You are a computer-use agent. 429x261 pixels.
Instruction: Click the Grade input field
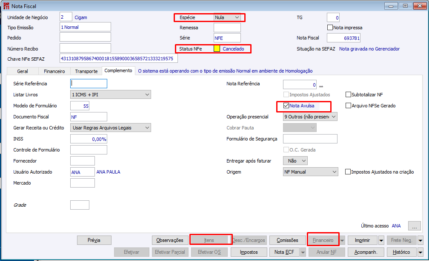point(80,205)
